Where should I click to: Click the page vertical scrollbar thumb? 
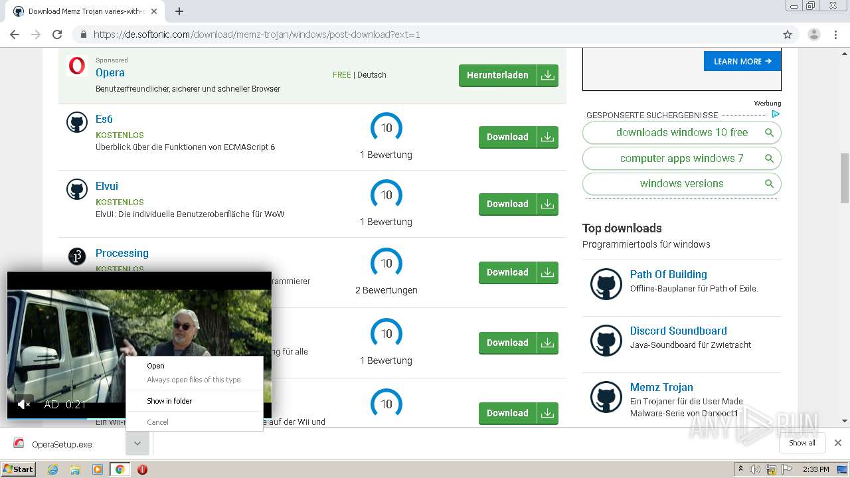pyautogui.click(x=845, y=177)
